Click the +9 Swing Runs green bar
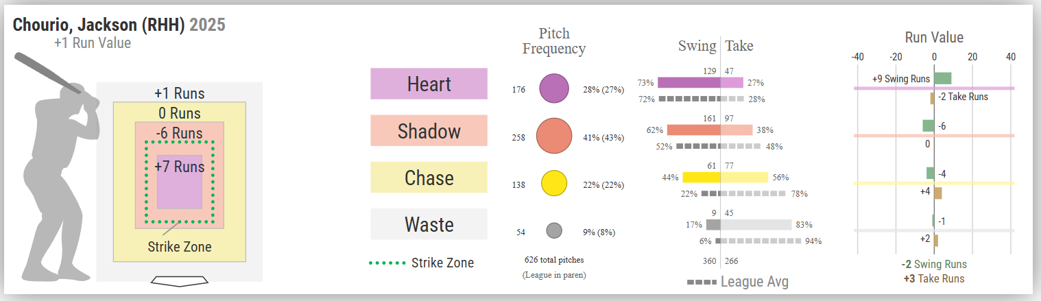The image size is (1041, 301). pyautogui.click(x=942, y=78)
